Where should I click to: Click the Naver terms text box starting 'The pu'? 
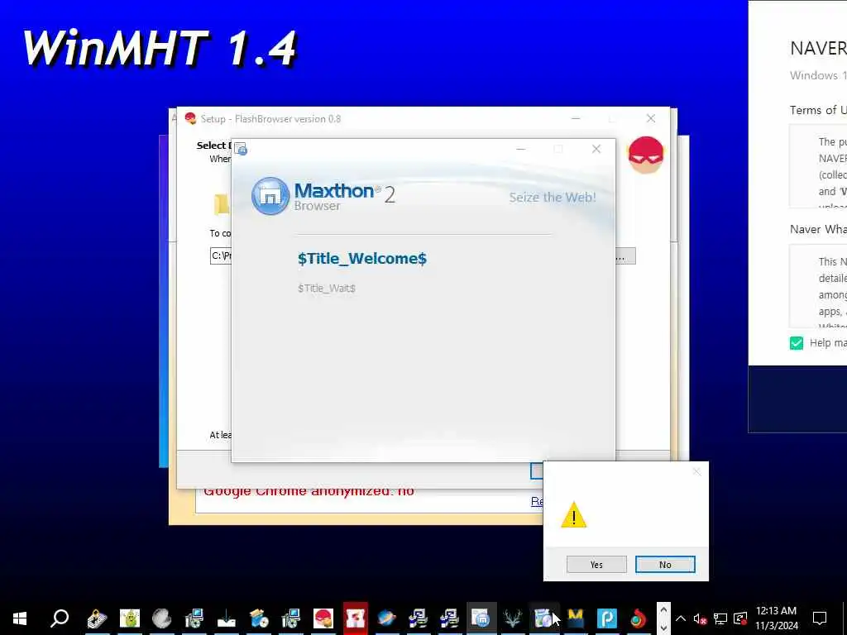click(818, 166)
